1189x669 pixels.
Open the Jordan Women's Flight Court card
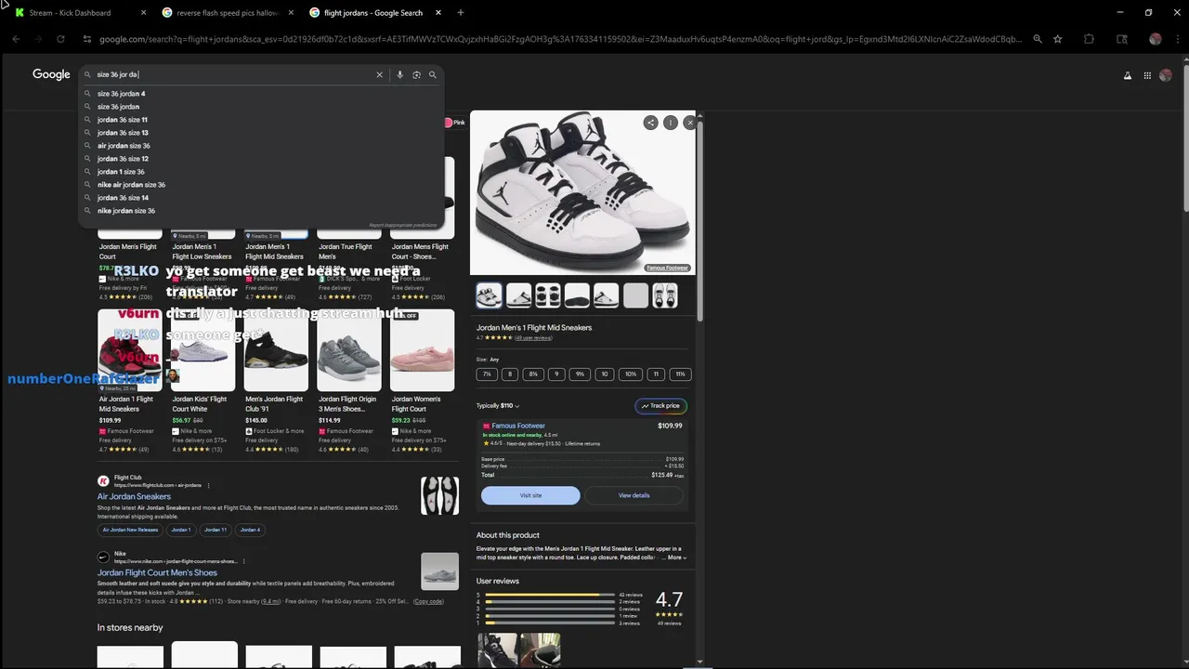pos(422,381)
